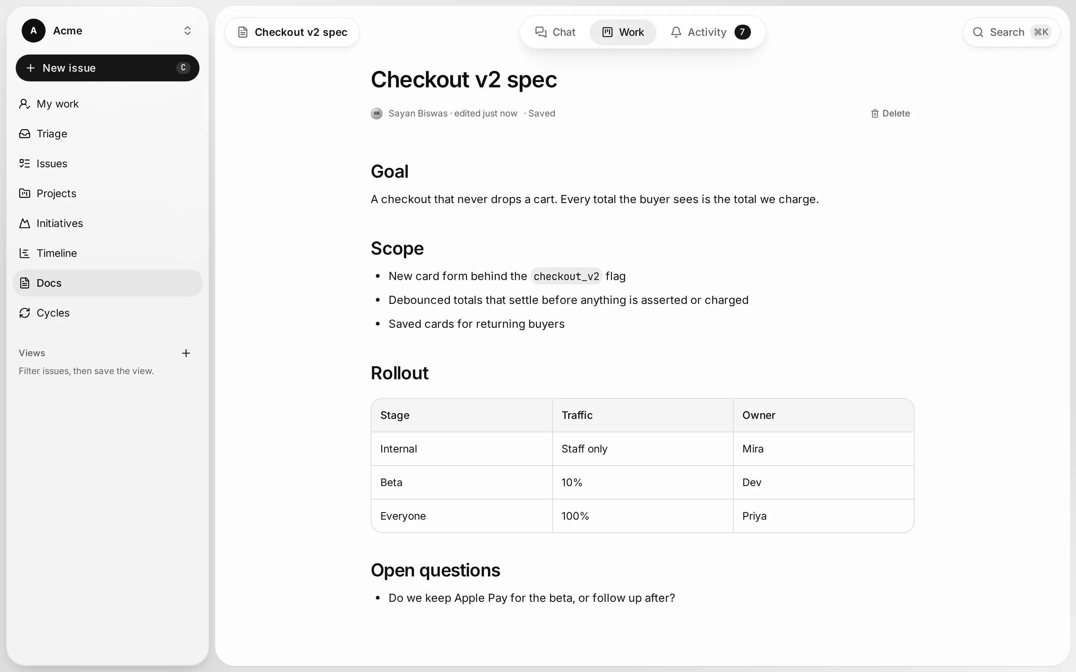Switch to the Work tab

pyautogui.click(x=623, y=32)
